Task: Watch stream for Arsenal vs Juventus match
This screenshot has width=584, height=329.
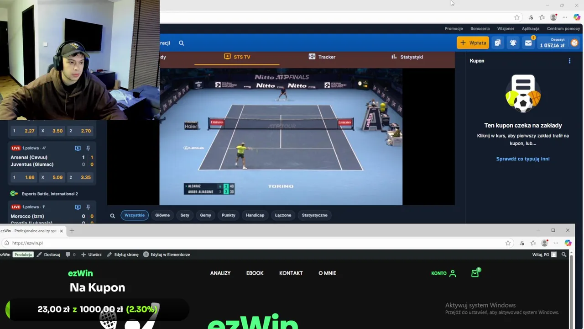Action: click(78, 148)
